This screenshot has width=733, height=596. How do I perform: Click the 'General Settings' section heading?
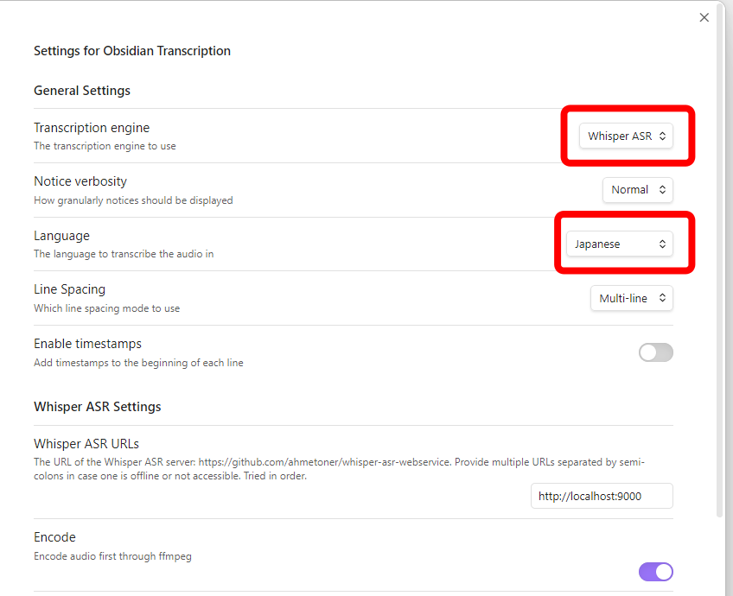click(x=82, y=91)
